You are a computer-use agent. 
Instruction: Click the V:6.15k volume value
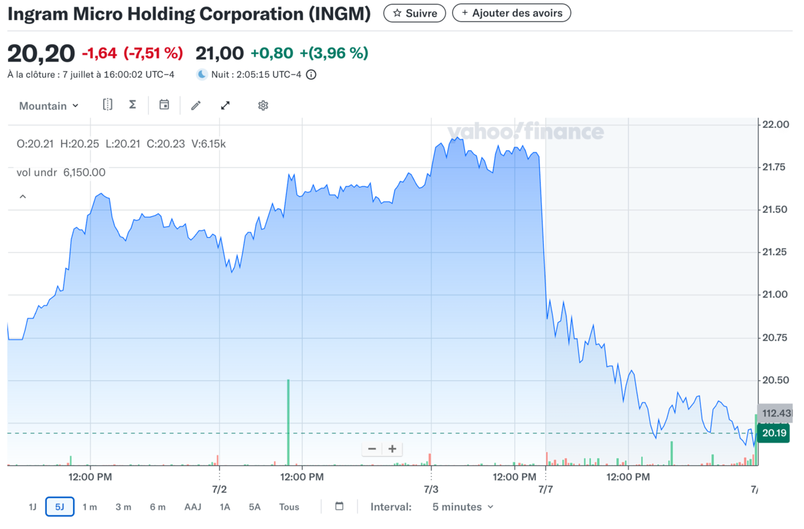click(208, 144)
